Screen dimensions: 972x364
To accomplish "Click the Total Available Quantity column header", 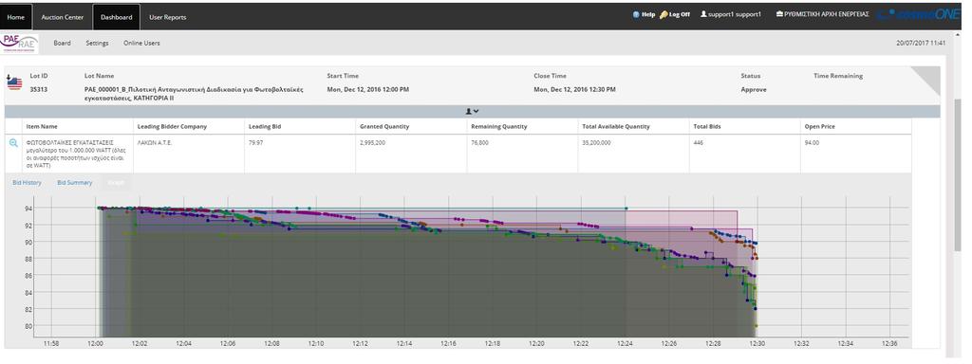I will [x=616, y=126].
